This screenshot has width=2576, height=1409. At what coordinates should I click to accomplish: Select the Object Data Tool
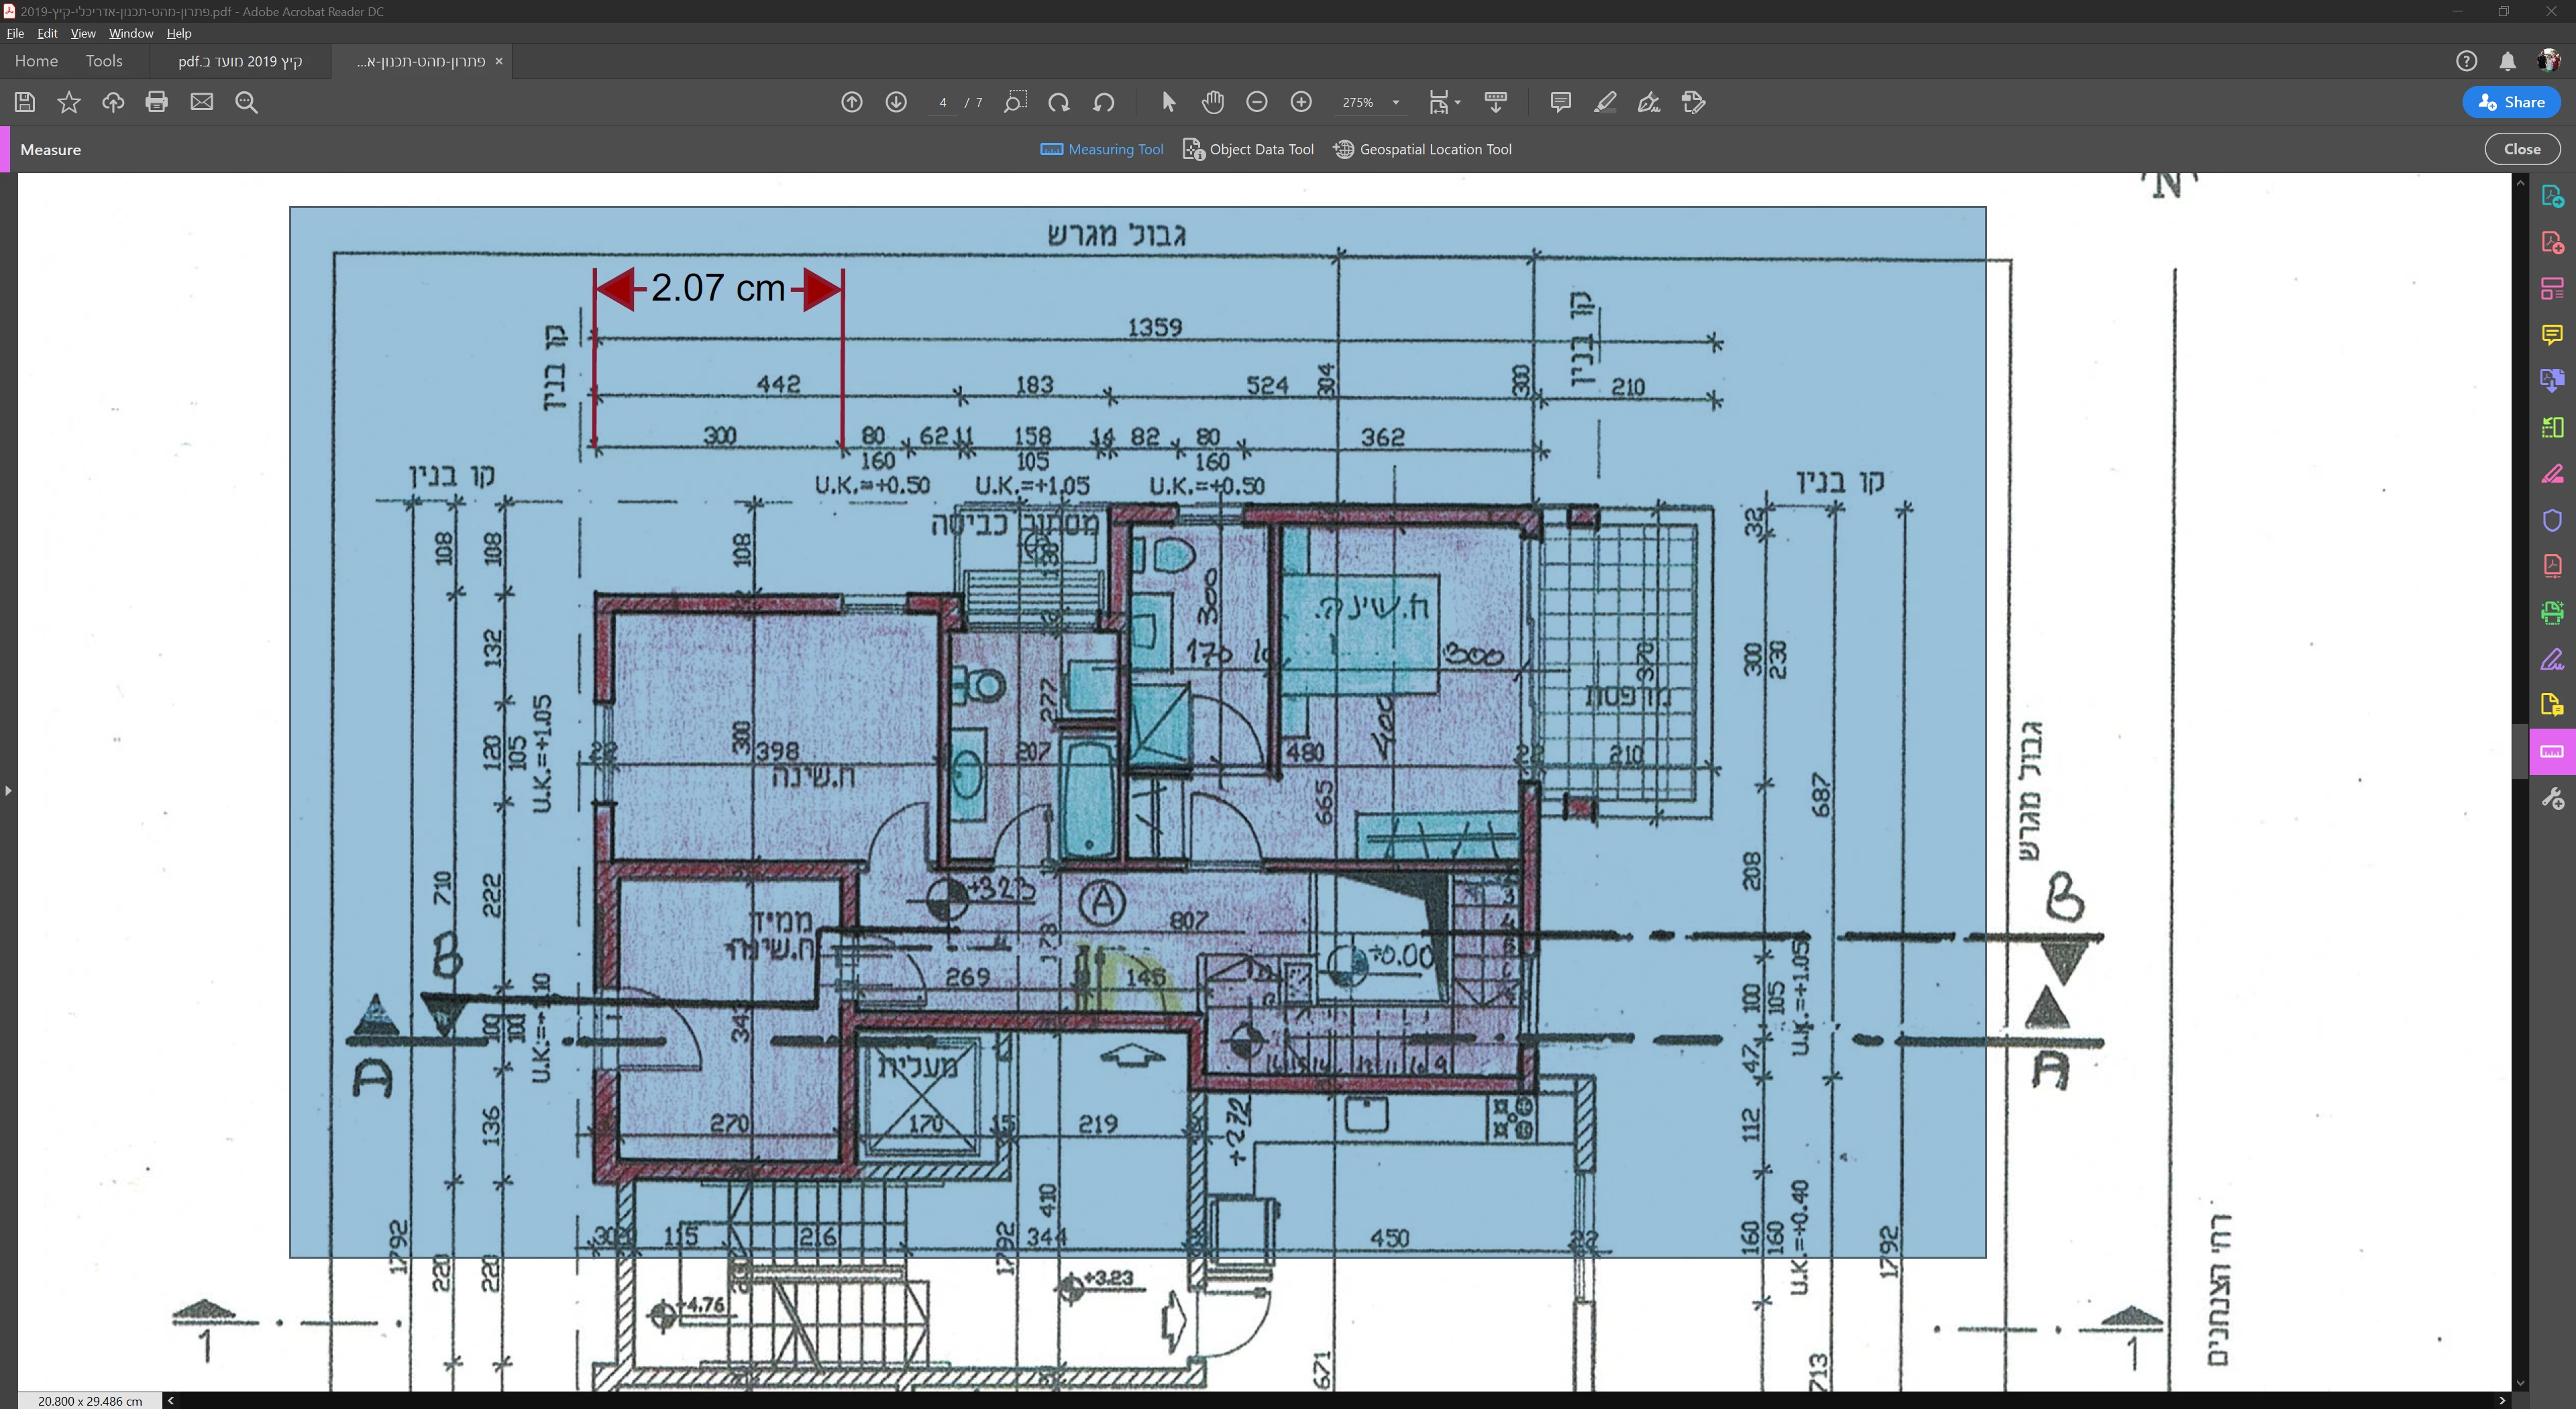tap(1248, 149)
